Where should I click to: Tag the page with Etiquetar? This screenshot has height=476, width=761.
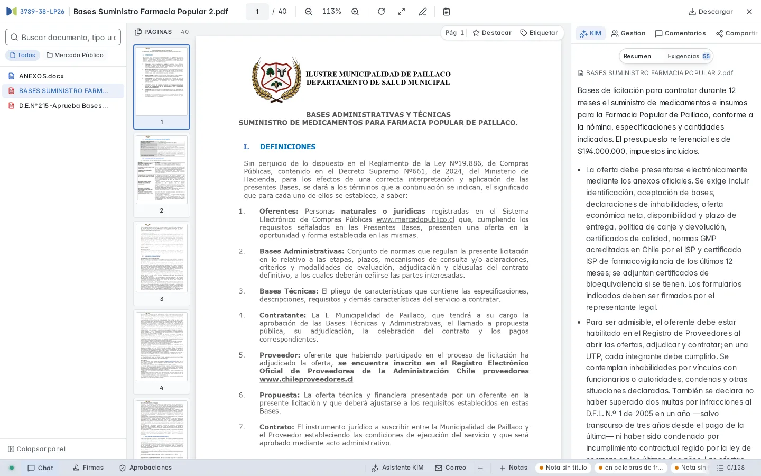tap(539, 33)
